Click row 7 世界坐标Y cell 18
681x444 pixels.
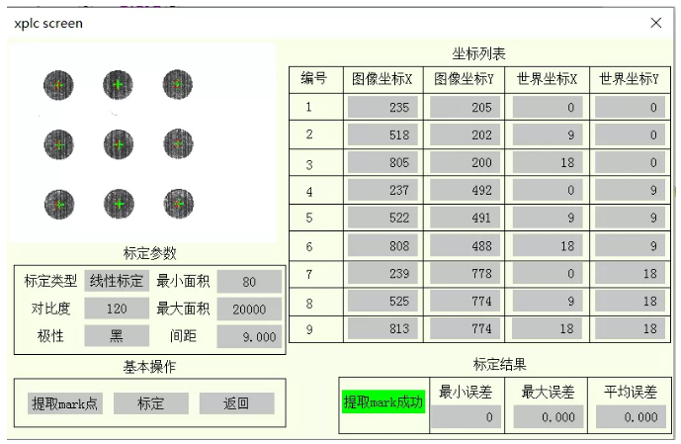tap(630, 274)
